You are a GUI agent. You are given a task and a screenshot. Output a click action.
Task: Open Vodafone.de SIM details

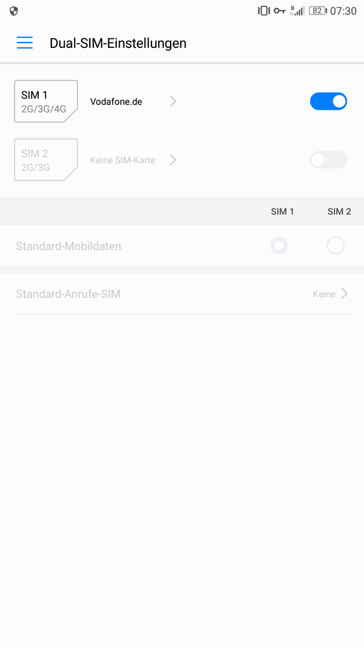(x=116, y=101)
